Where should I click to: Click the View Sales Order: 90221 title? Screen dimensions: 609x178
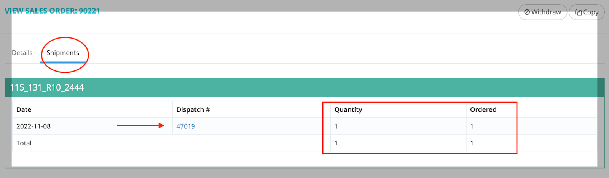(x=52, y=11)
